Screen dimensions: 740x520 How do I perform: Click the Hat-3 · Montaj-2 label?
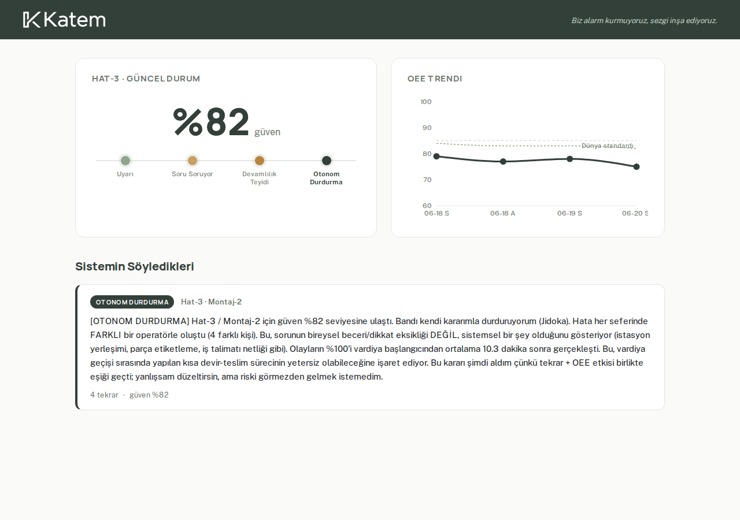point(211,302)
